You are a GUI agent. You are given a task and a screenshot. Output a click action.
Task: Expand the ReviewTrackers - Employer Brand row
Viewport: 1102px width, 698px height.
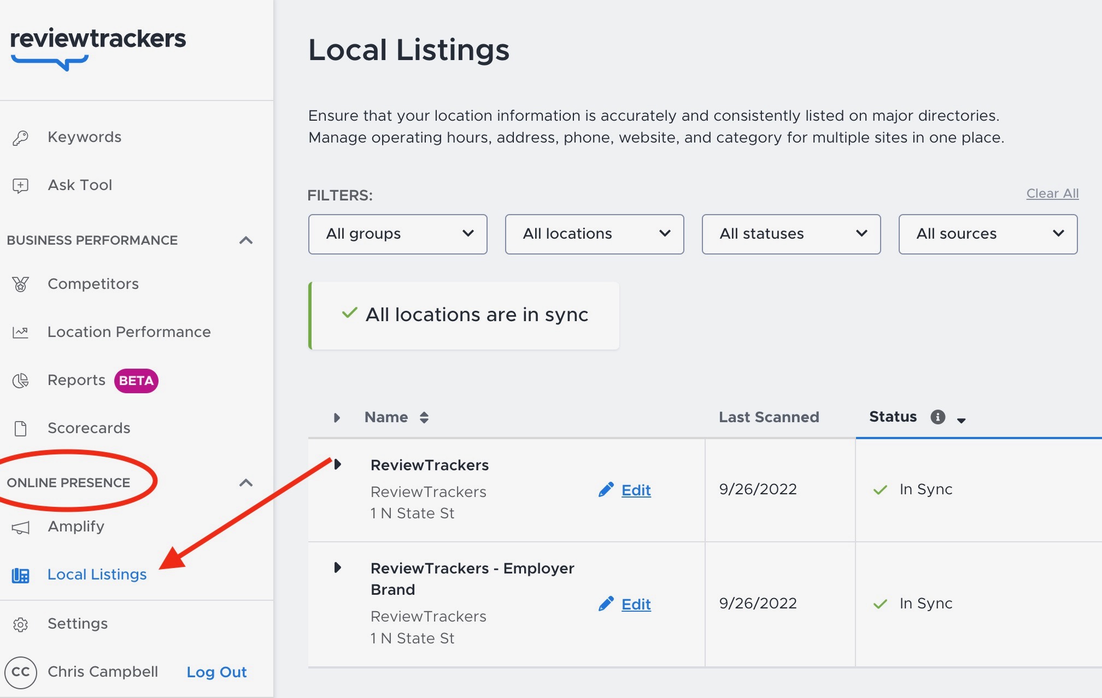338,567
